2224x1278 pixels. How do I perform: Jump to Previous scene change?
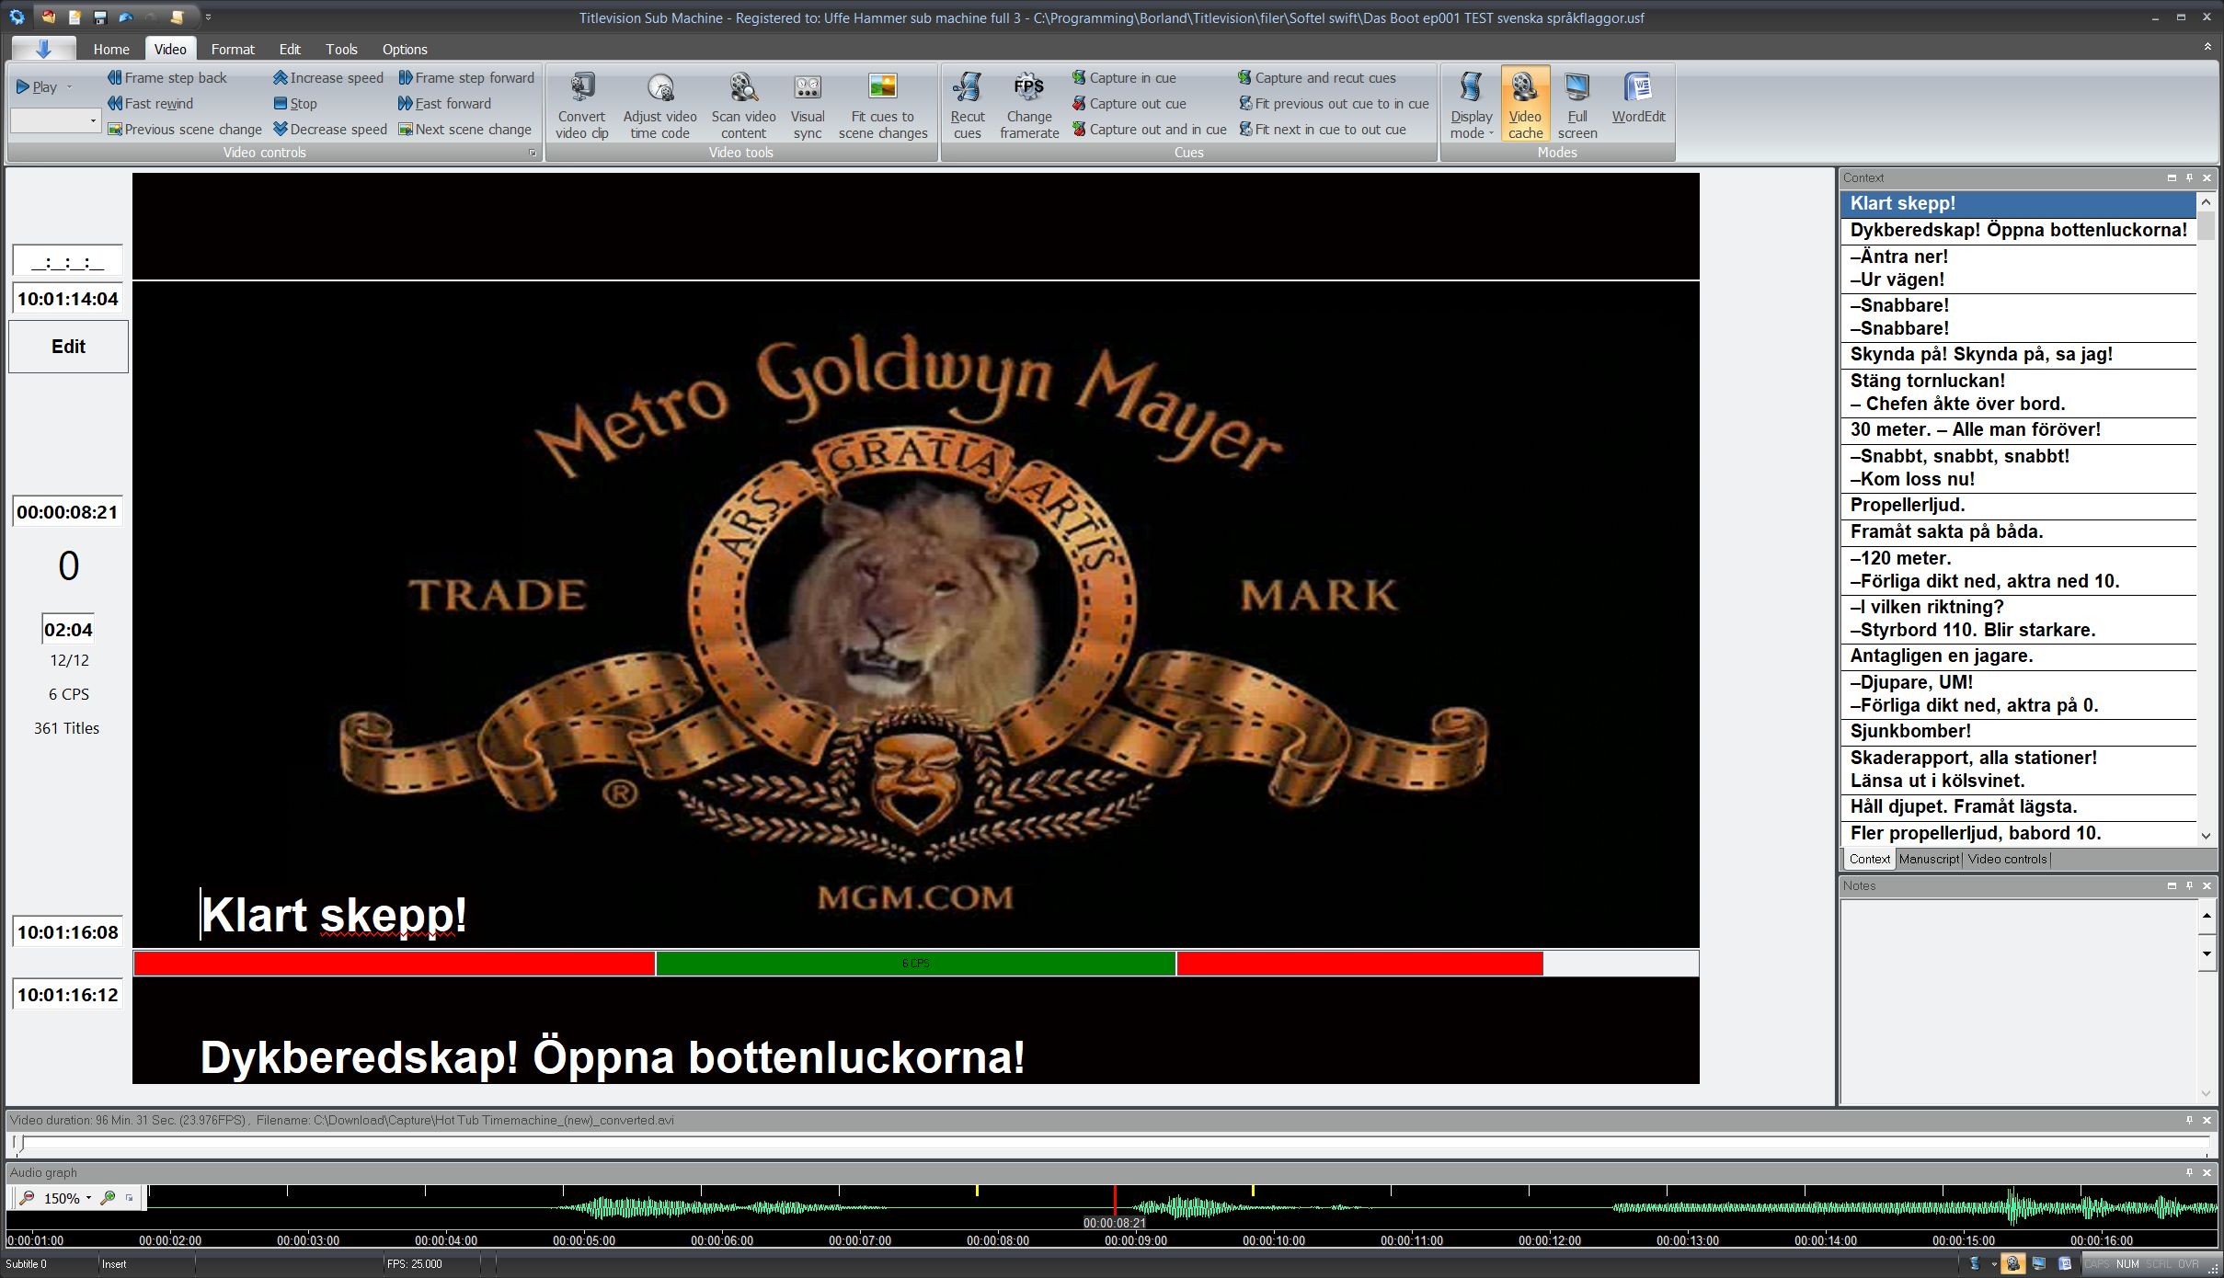coord(184,129)
